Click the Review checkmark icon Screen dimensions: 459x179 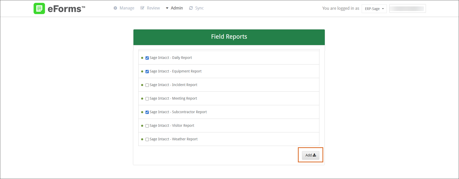pos(142,8)
